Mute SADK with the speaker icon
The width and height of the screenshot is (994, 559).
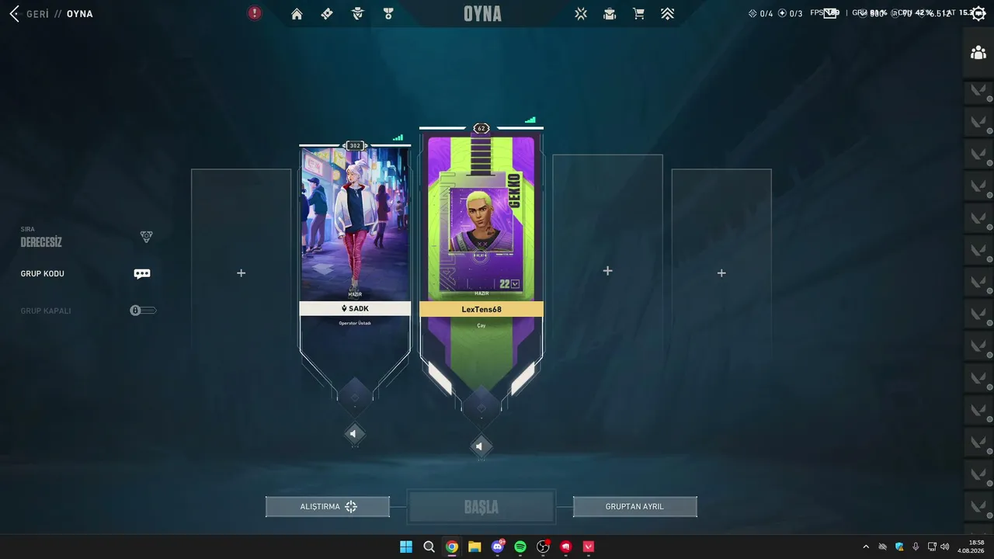click(x=354, y=434)
